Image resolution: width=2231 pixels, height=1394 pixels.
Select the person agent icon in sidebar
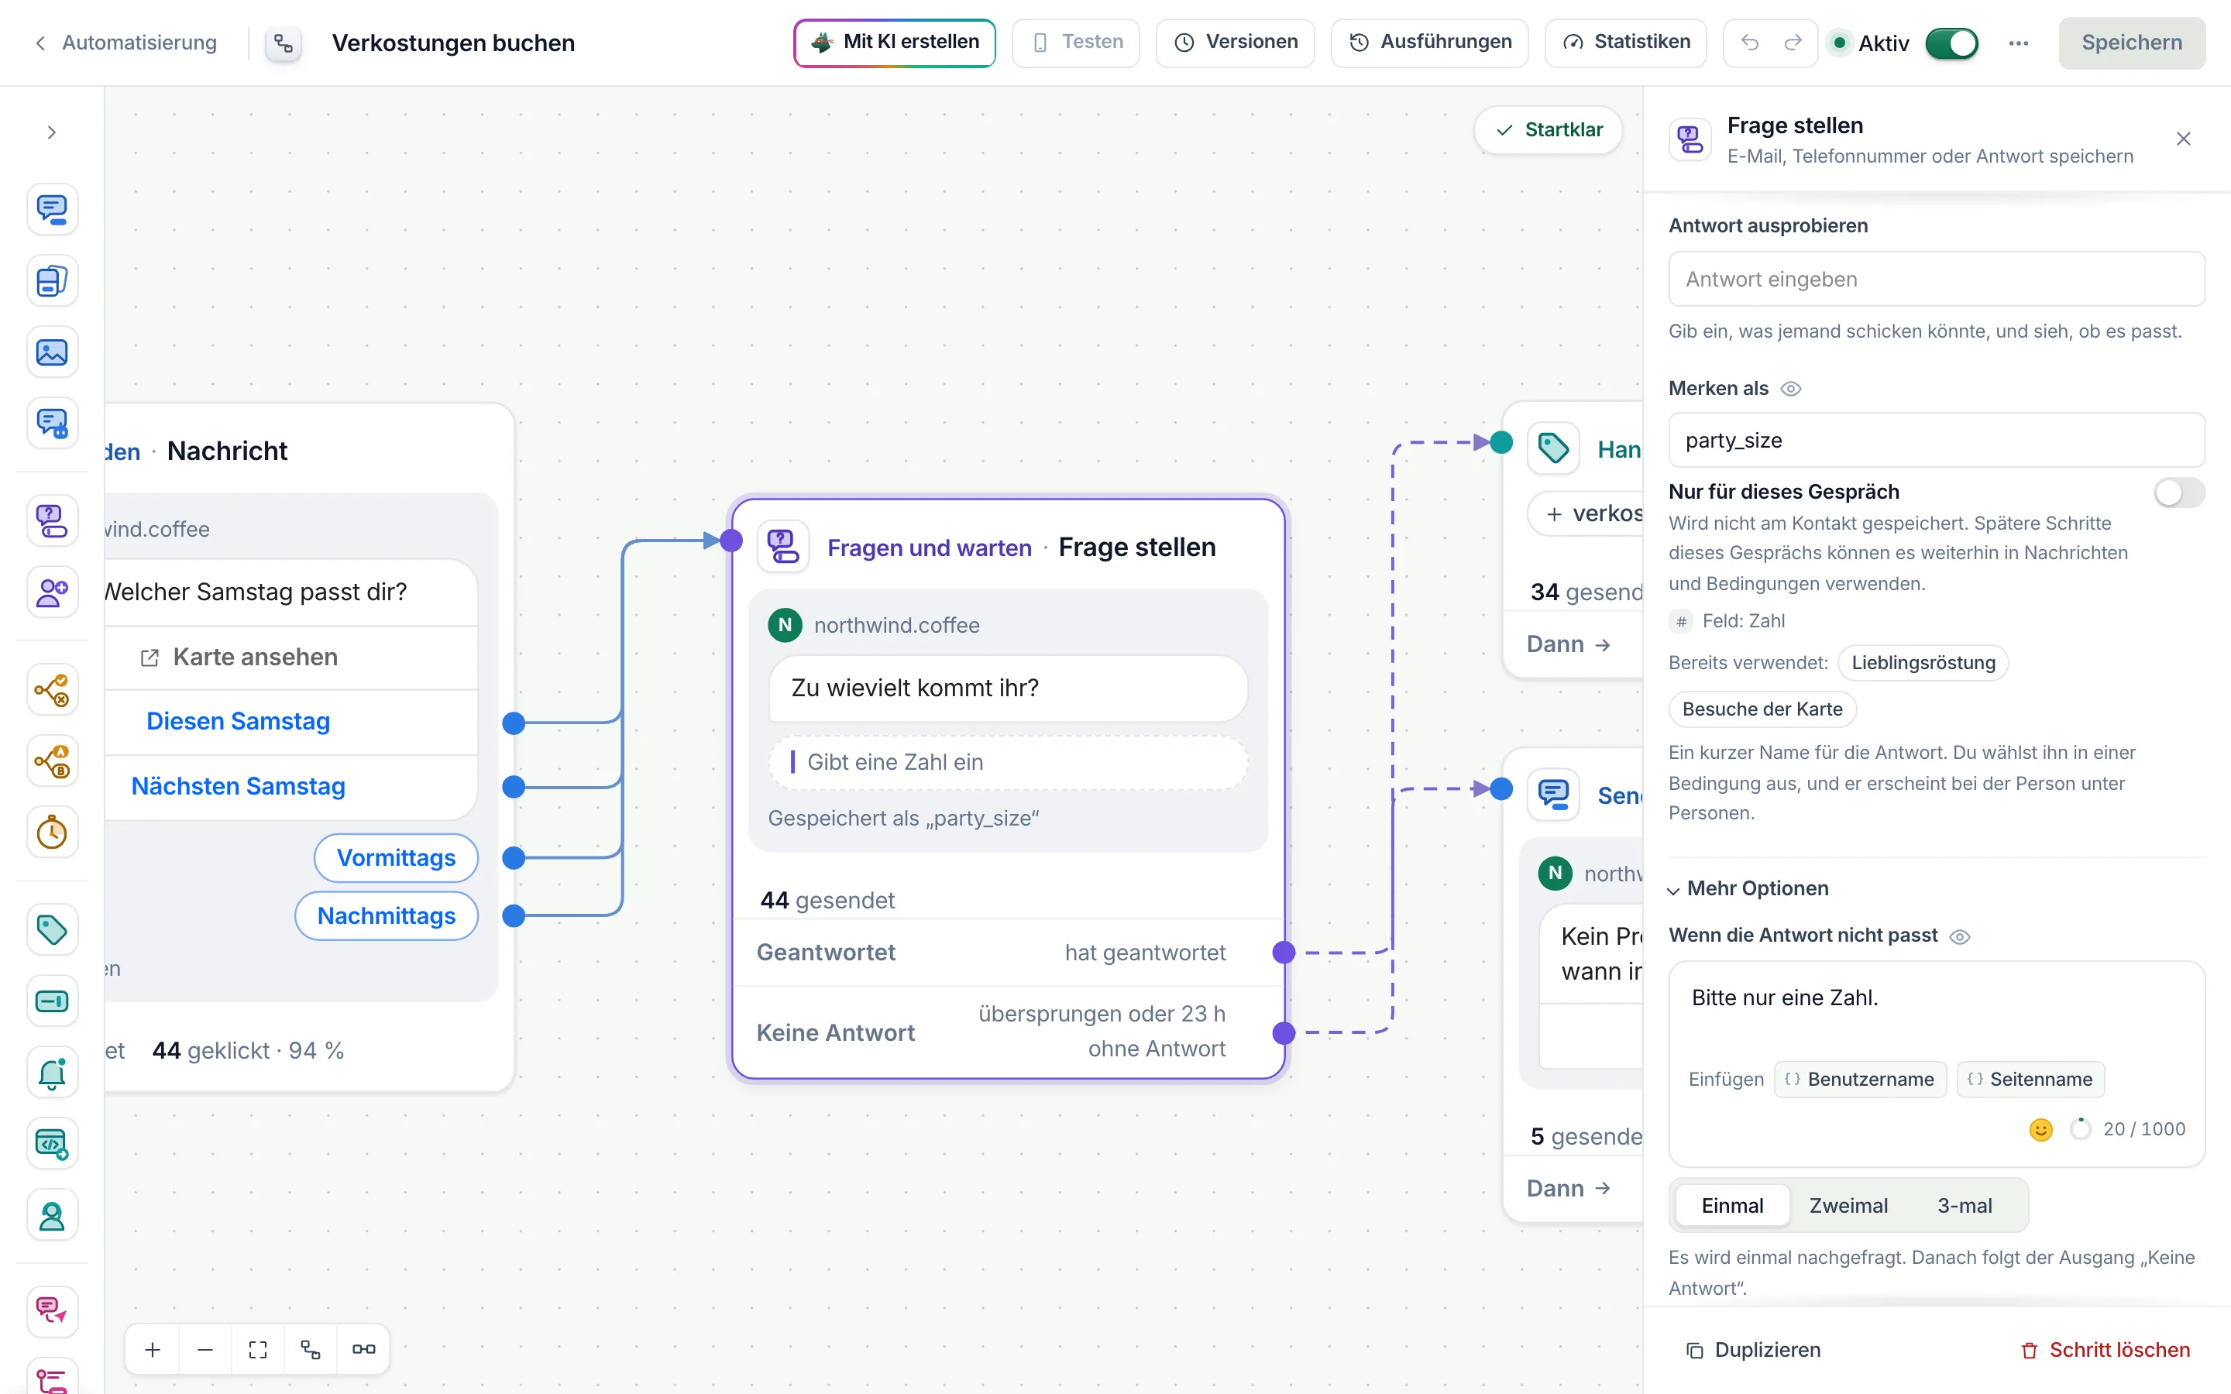(x=52, y=1216)
